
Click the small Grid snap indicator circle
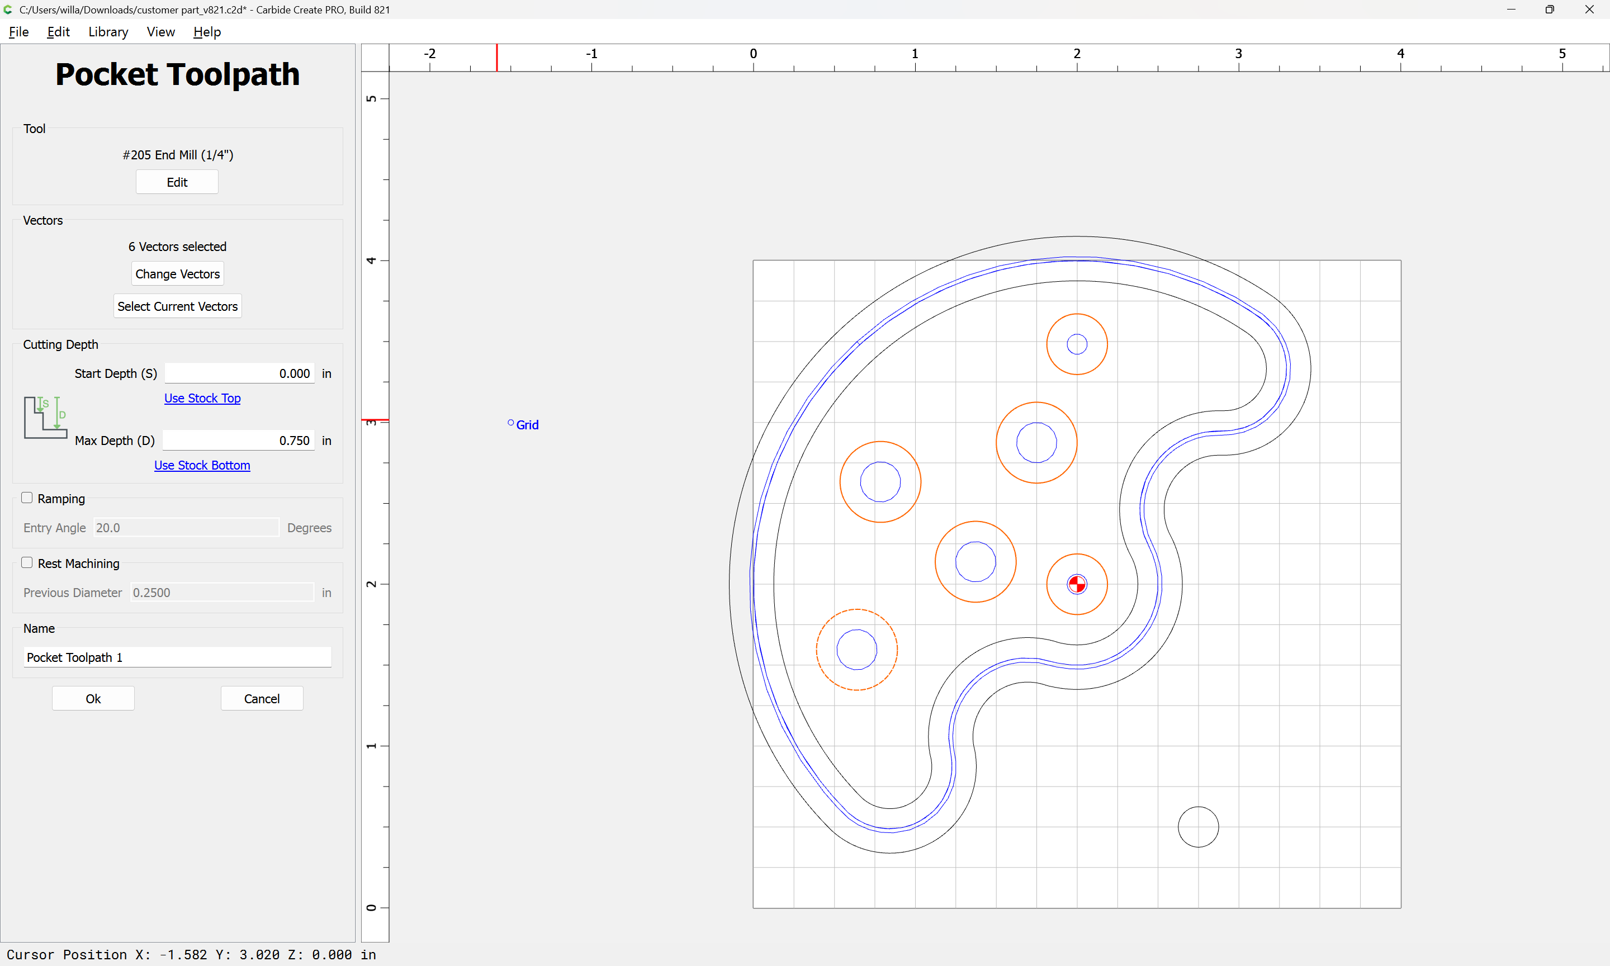[x=510, y=423]
